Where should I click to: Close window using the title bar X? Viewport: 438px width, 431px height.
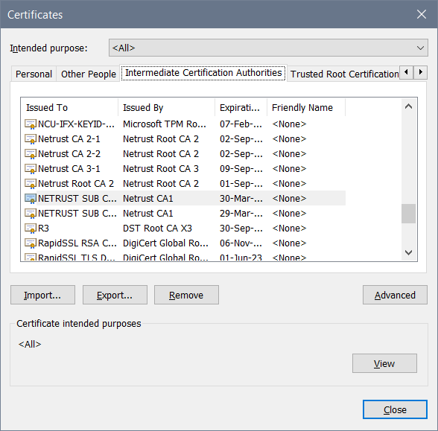point(422,14)
